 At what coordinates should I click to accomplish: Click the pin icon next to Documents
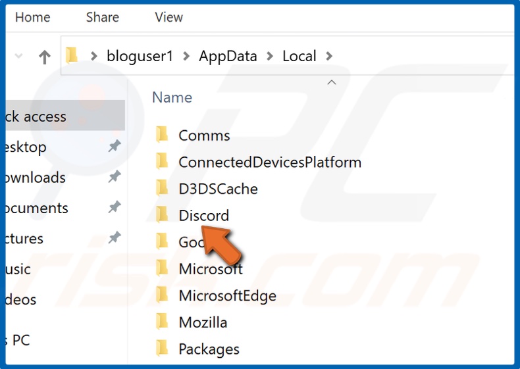[x=115, y=207]
